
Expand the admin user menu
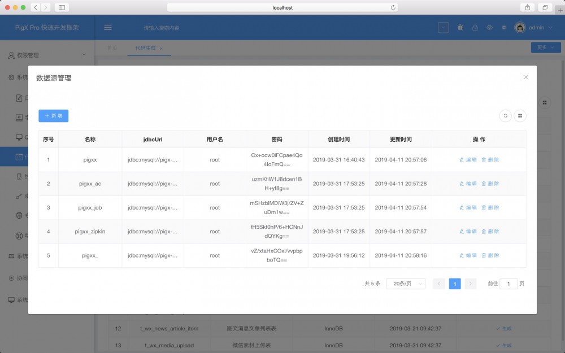click(x=540, y=27)
